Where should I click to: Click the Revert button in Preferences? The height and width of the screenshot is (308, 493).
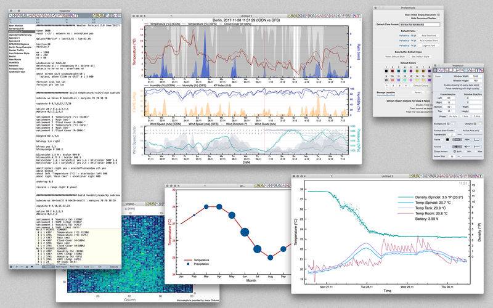click(418, 92)
